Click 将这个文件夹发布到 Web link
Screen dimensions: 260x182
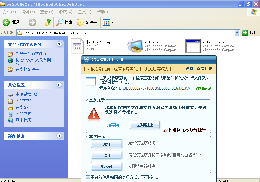[33, 62]
